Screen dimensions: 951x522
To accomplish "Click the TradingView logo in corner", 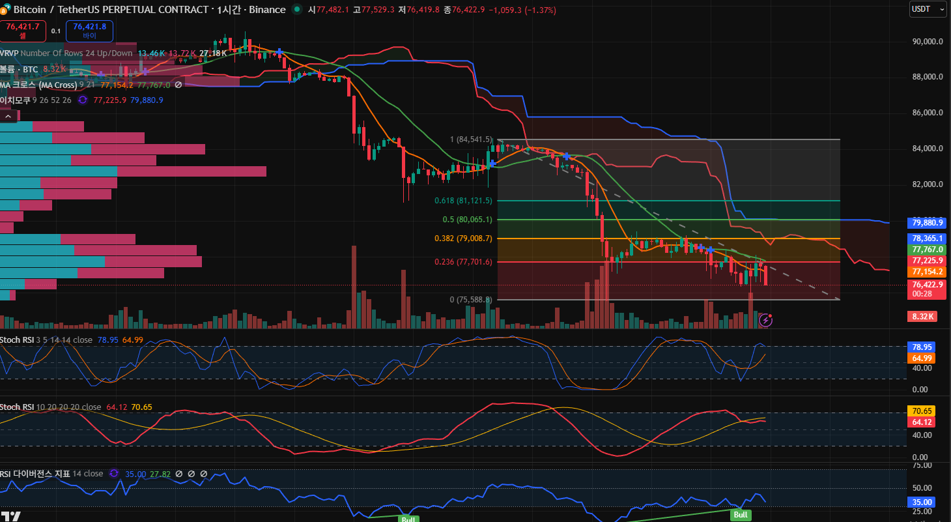I will 10,516.
